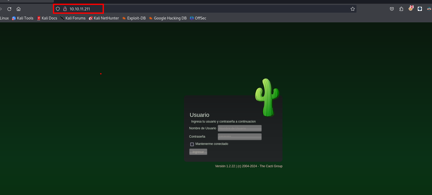Open the FoxyProxy extension icon
432x195 pixels.
click(x=410, y=9)
